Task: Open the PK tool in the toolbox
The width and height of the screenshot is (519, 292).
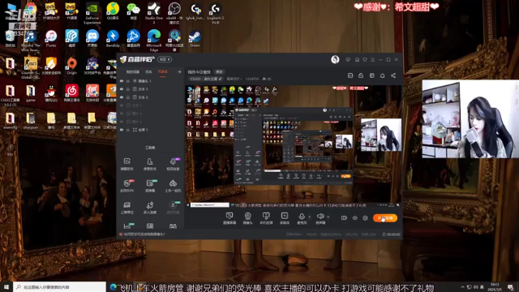Action: tap(127, 186)
